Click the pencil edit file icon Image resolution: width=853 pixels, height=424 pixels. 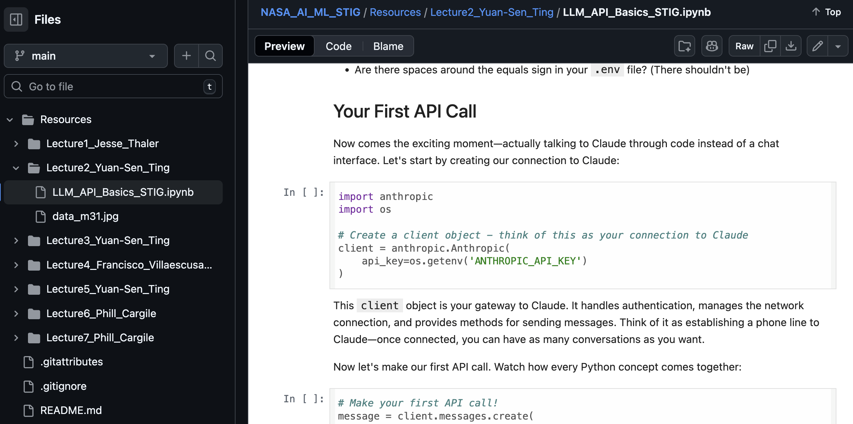tap(817, 46)
